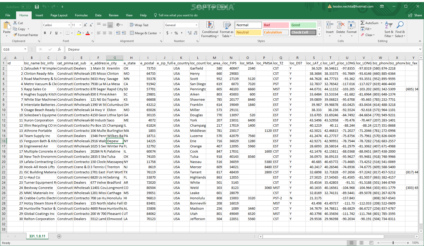Switch to the Data tab
The width and height of the screenshot is (424, 246).
(x=98, y=15)
